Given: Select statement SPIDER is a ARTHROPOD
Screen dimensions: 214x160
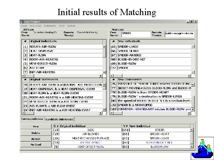Looking at the screenshot, I should pos(150,105).
